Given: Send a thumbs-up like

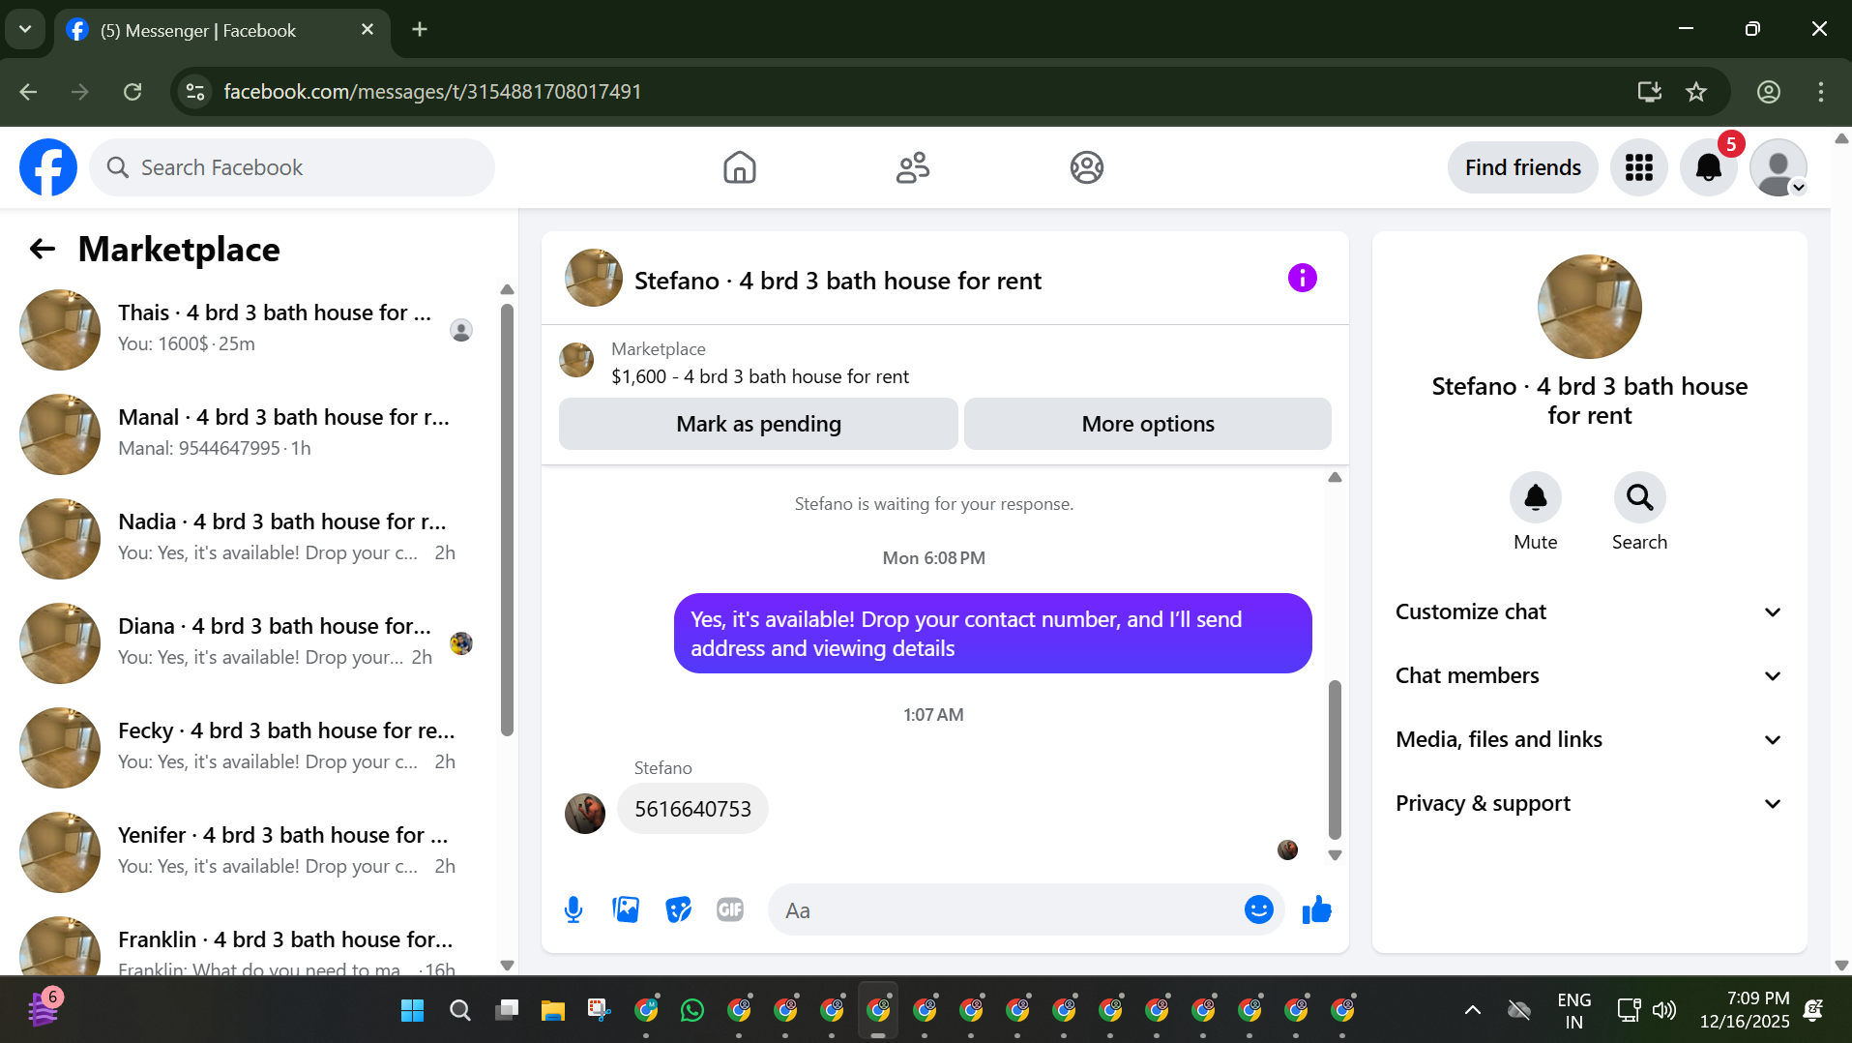Looking at the screenshot, I should [1317, 910].
